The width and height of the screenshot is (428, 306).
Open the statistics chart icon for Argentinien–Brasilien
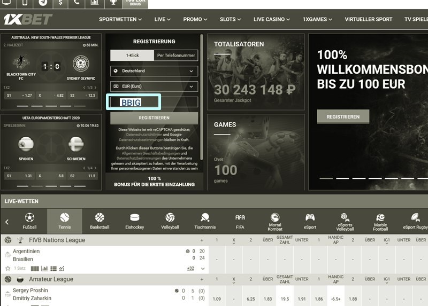tap(44, 269)
